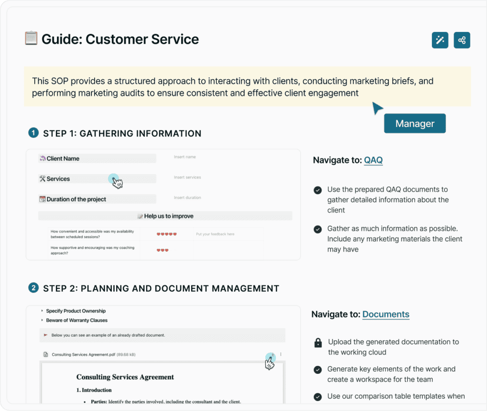Open the QAQ link
The height and width of the screenshot is (411, 487).
[x=373, y=160]
